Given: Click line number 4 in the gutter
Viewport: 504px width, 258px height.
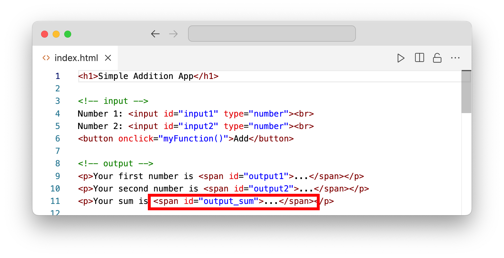Looking at the screenshot, I should click(58, 114).
